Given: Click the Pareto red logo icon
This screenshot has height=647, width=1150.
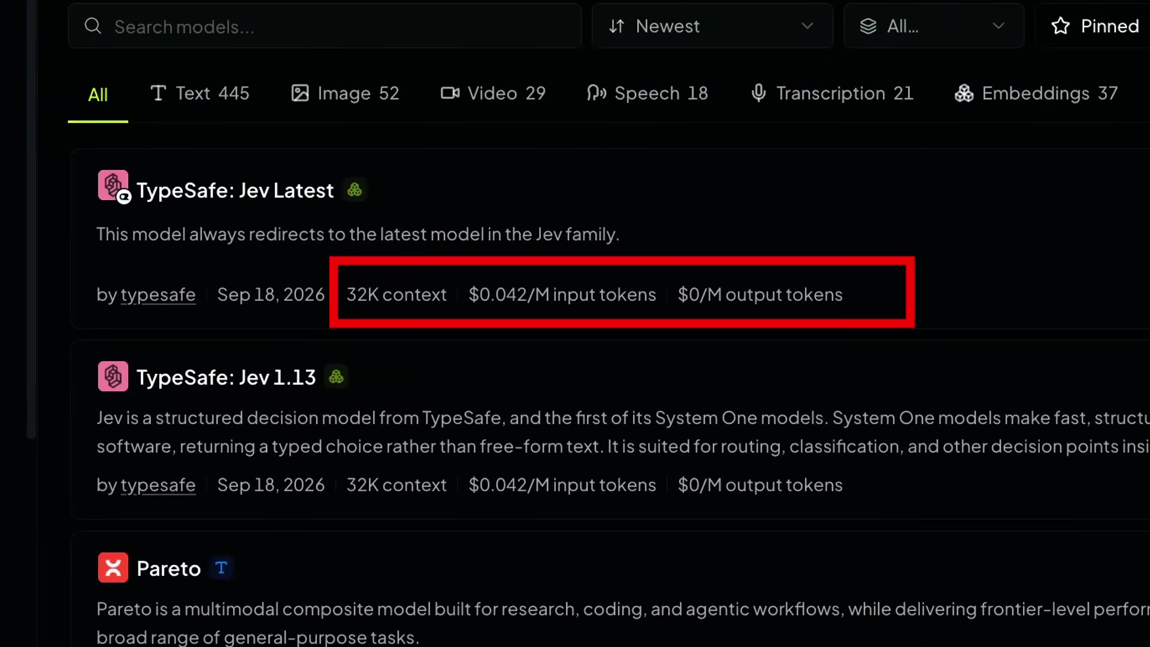Looking at the screenshot, I should pos(113,567).
